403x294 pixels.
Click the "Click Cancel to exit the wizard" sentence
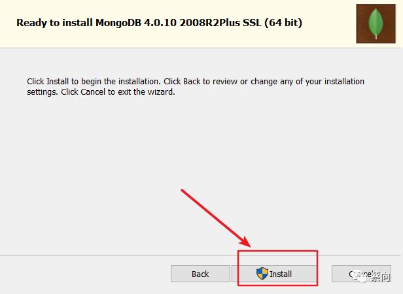pos(118,91)
